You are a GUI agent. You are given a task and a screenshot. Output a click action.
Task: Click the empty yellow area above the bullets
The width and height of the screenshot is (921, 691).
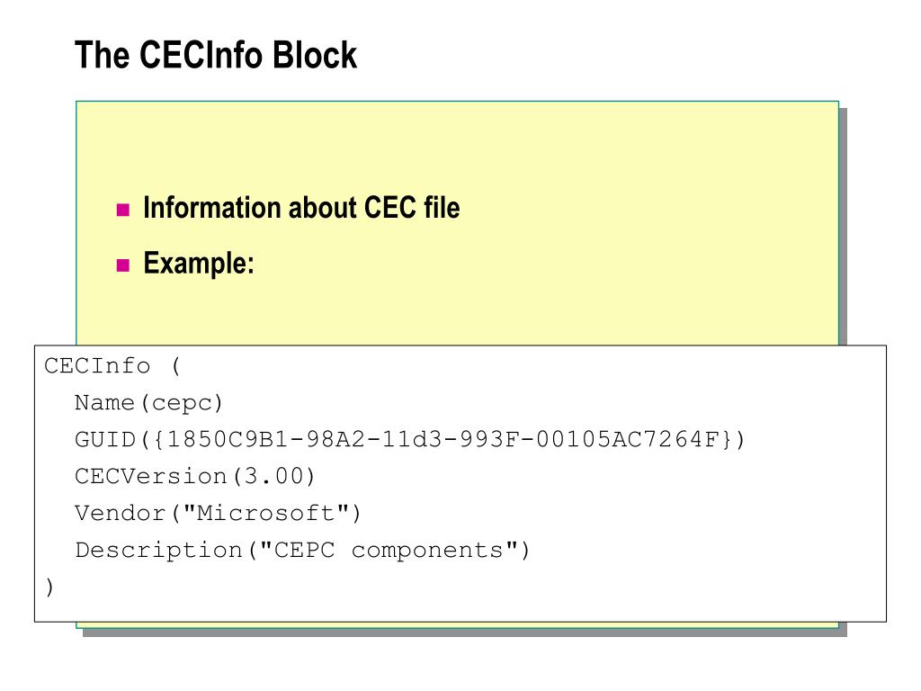pyautogui.click(x=457, y=147)
